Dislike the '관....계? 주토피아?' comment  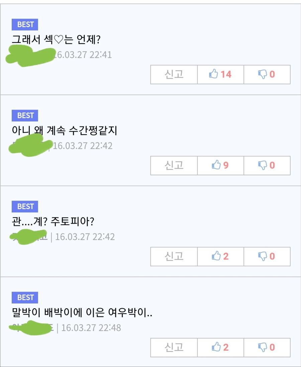[267, 256]
